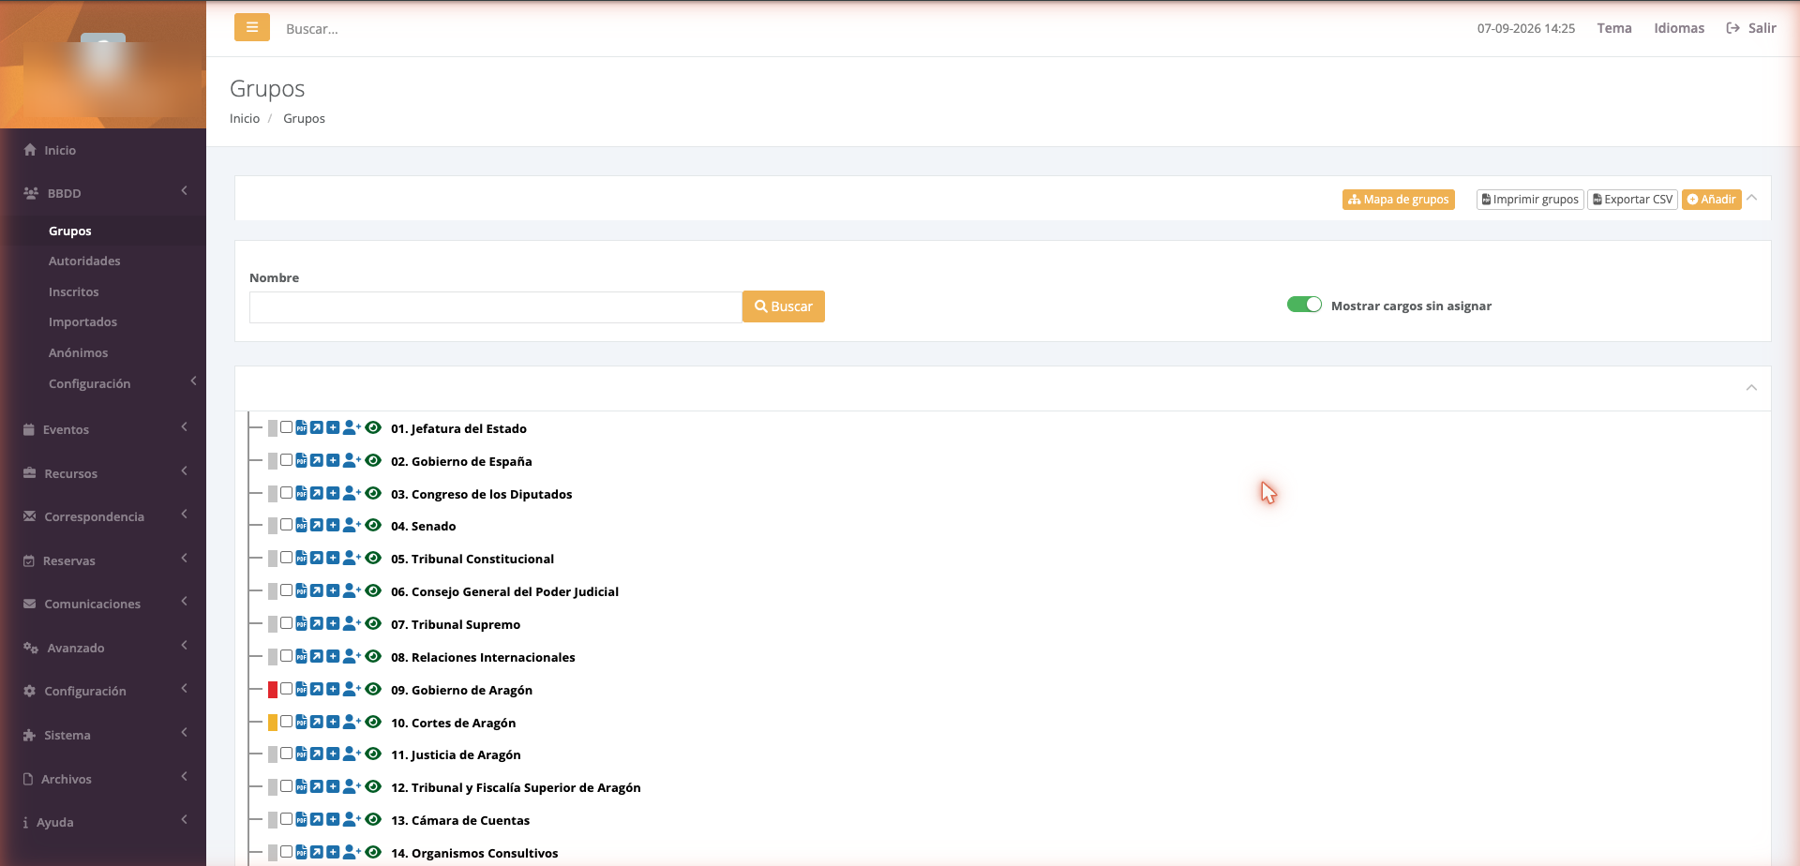Toggle Mostrar cargos sin asignar switch
The width and height of the screenshot is (1800, 866).
(1304, 305)
